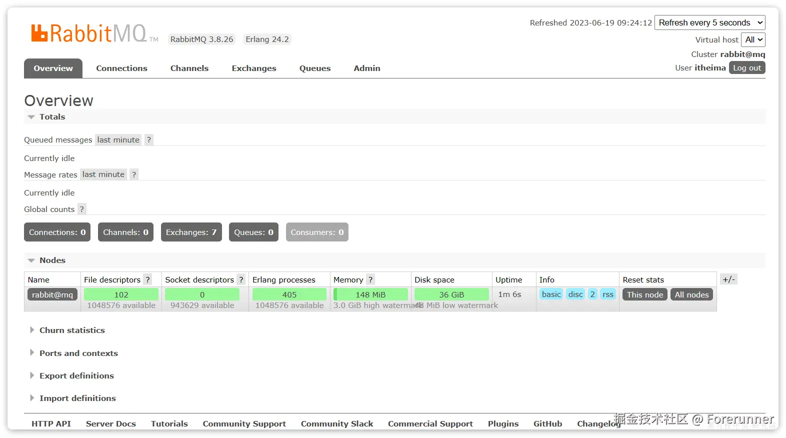
Task: Click the RabbitMQ 3.8.26 version label
Action: pos(201,39)
